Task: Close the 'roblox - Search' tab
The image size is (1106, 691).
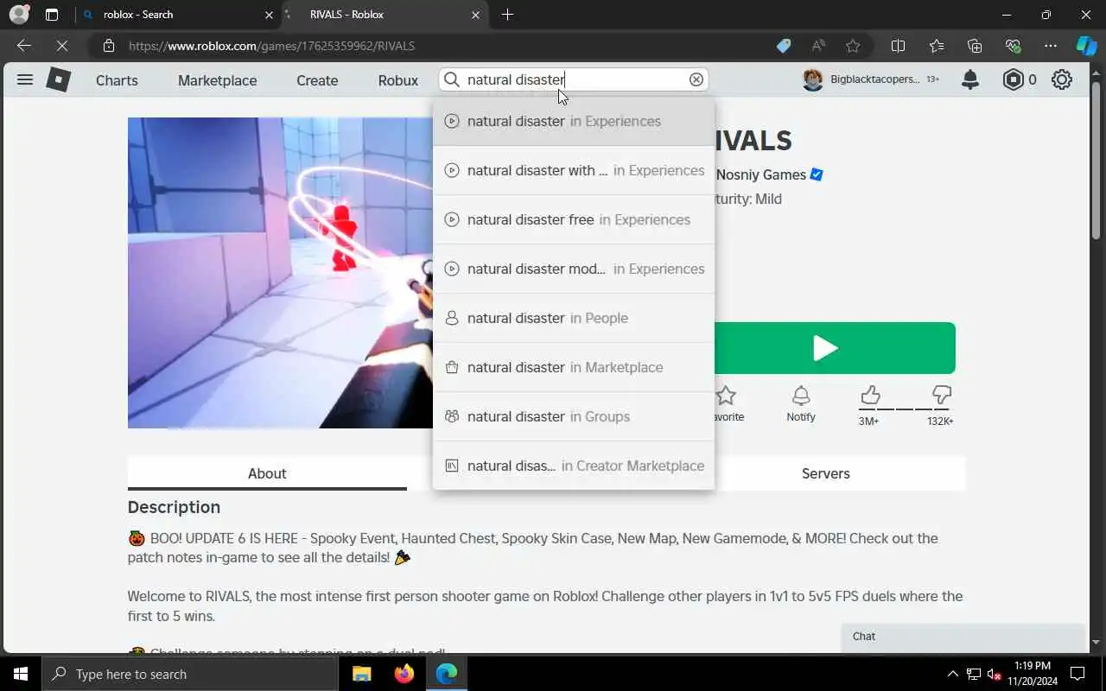Action: (269, 15)
